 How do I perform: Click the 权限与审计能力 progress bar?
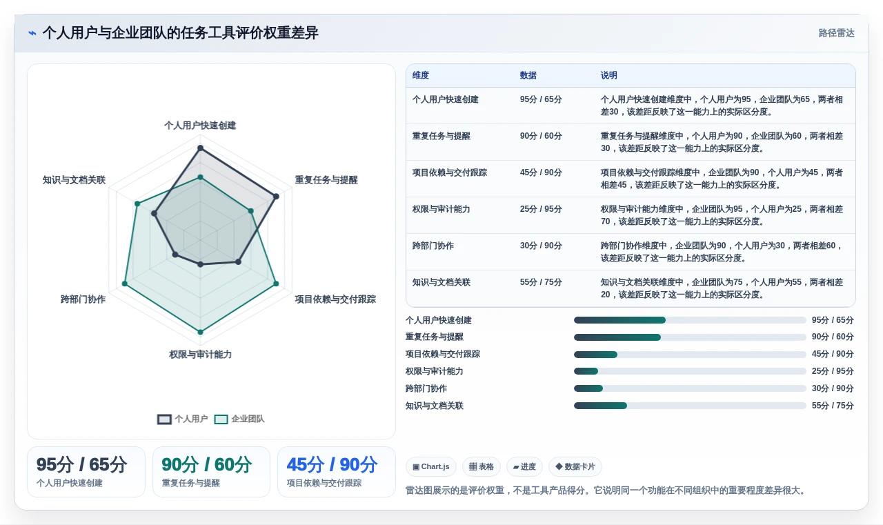(x=690, y=371)
